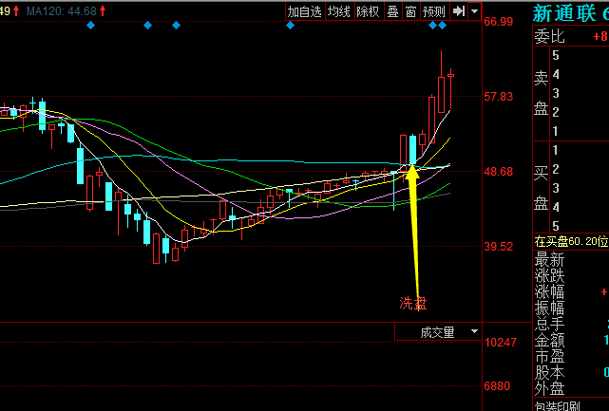Screen dimensions: 609x411
Task: Click the 加自选 toolbar button
Action: click(305, 11)
